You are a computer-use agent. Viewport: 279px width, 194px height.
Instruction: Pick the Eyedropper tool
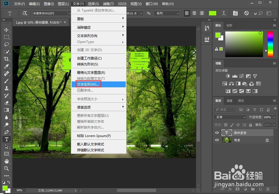coord(6,66)
